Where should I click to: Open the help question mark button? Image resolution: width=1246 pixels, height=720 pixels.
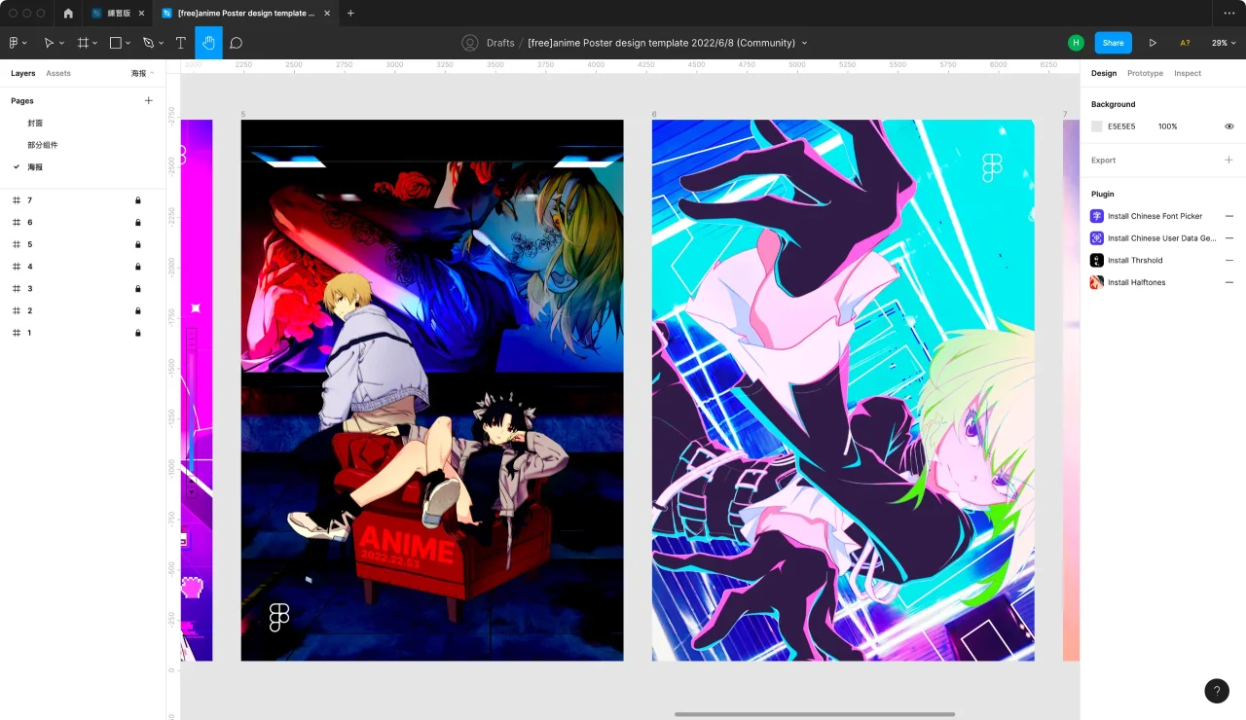[1217, 691]
